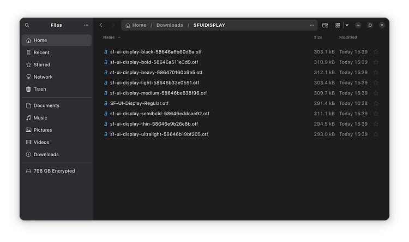Go forward with the right arrow
The height and width of the screenshot is (242, 409).
coord(113,25)
